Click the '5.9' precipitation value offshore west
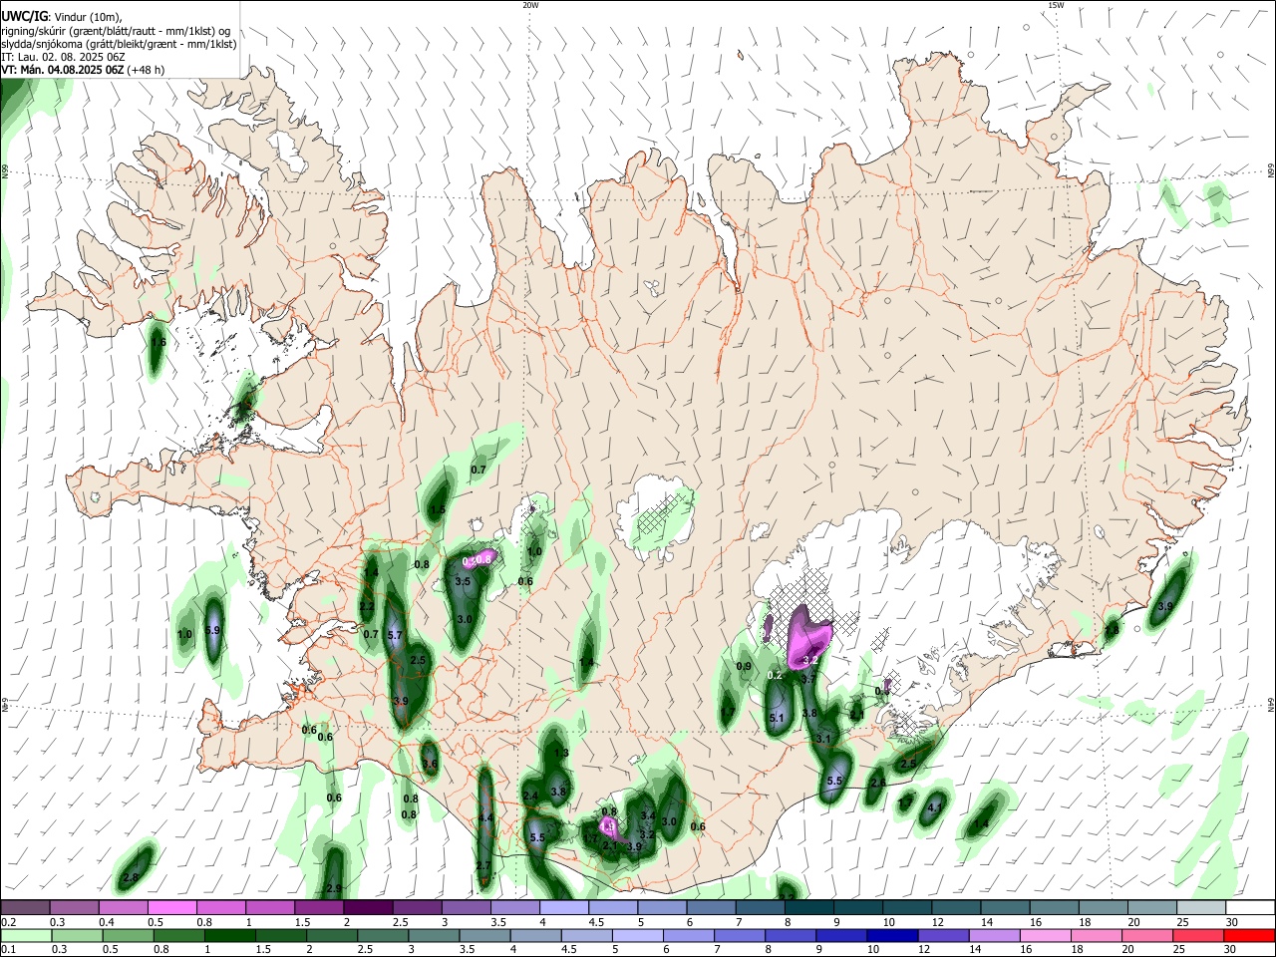The height and width of the screenshot is (957, 1276). [212, 631]
